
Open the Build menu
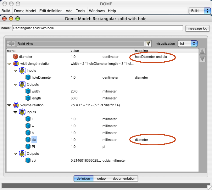(x=6, y=11)
